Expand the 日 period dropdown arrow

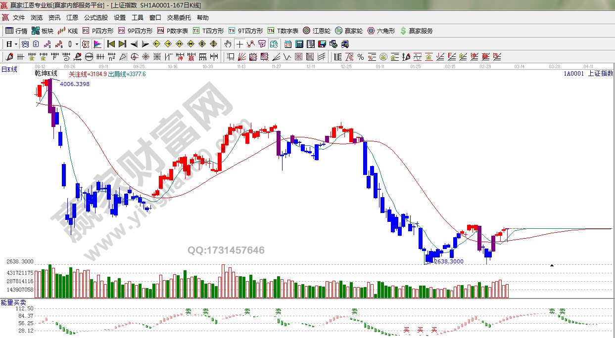pos(16,44)
